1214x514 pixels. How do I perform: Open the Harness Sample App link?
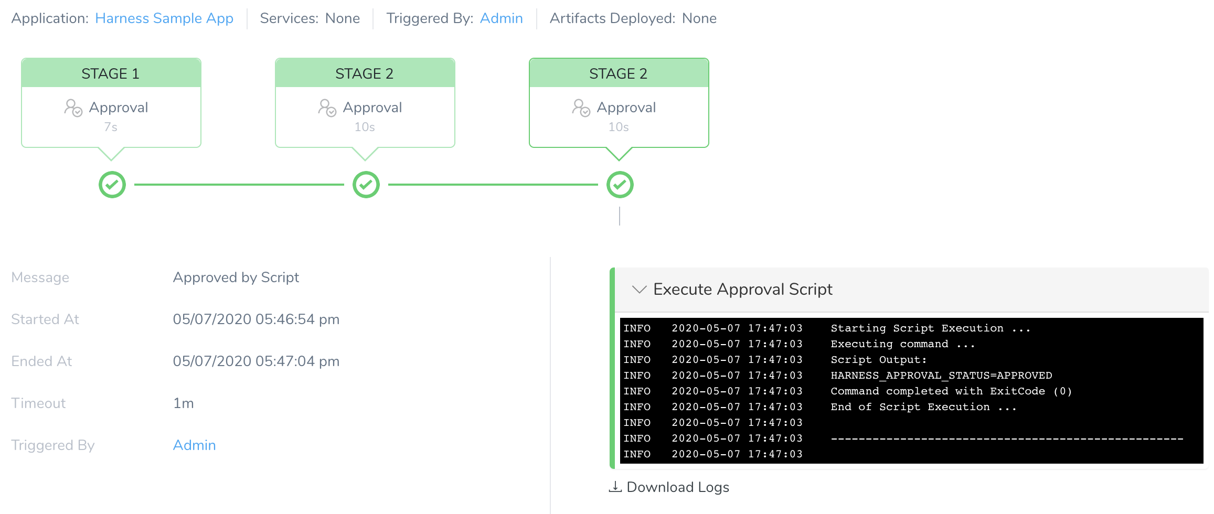point(164,18)
